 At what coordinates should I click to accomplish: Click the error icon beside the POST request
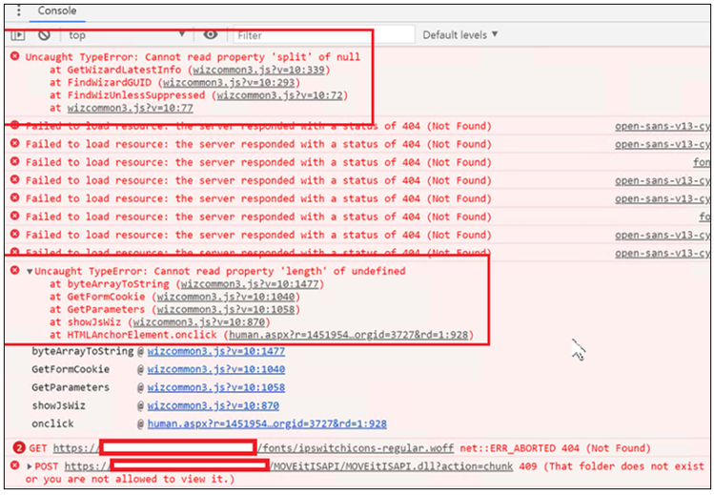pos(14,465)
